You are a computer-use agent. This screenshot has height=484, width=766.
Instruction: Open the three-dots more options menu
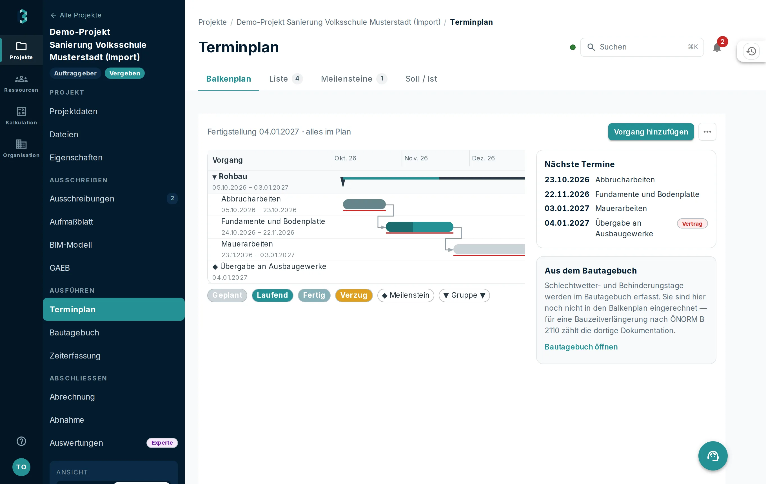707,132
